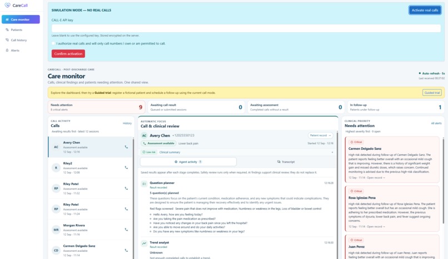This screenshot has height=259, width=448.
Task: Open record link in Rosa Iglesias Pena alert
Action: tap(376, 226)
